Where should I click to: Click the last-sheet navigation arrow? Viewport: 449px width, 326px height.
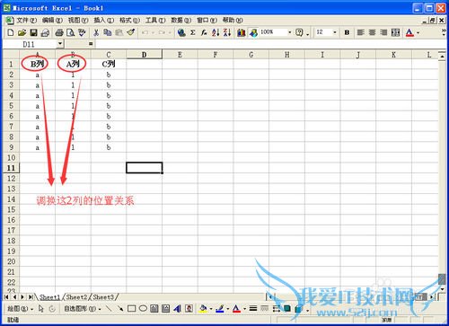point(31,297)
